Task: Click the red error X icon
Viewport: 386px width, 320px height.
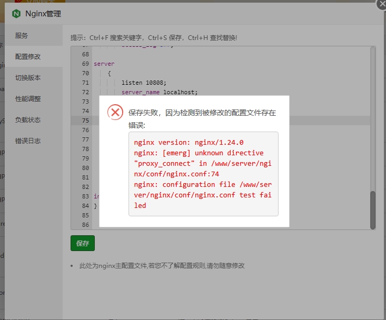Action: (115, 113)
